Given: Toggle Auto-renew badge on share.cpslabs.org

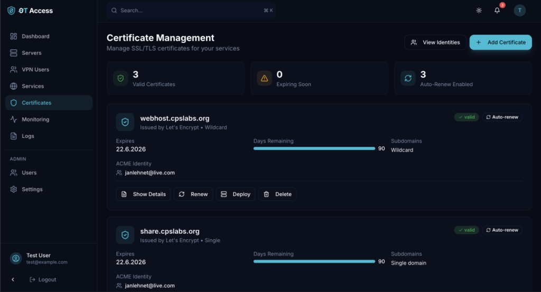Looking at the screenshot, I should [x=502, y=230].
